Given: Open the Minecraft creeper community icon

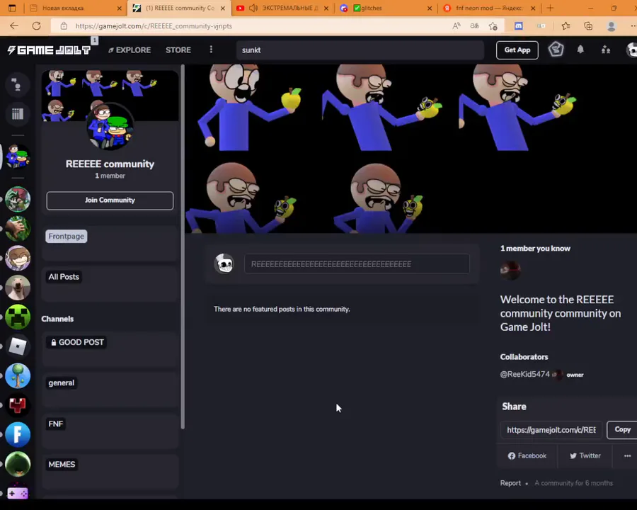Looking at the screenshot, I should 18,317.
